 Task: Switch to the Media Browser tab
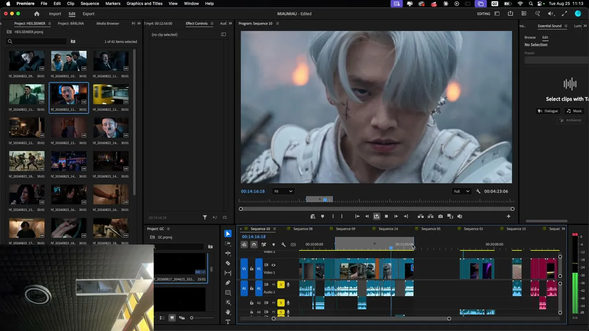point(108,23)
